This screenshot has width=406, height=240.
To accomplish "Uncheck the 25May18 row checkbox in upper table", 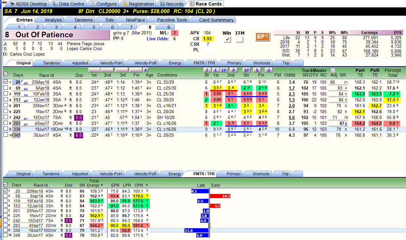I will (x=6, y=82).
